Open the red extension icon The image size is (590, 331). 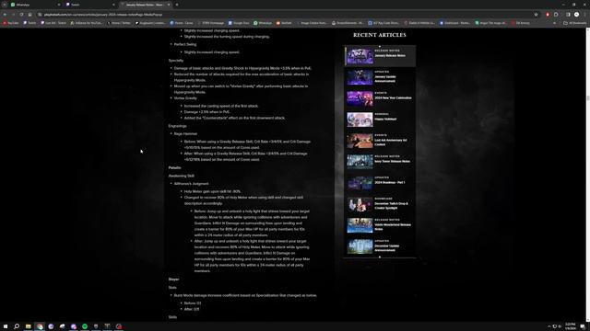pos(548,15)
